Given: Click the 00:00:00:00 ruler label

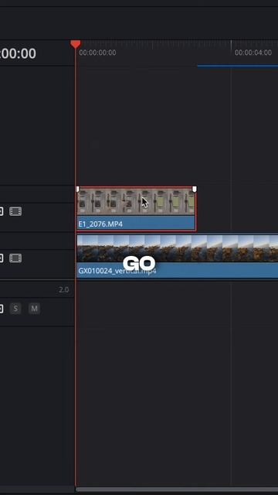Looking at the screenshot, I should pos(97,53).
